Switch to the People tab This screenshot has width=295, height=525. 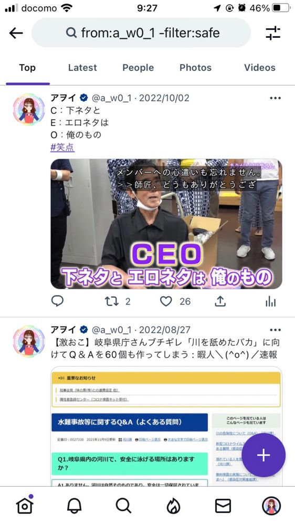pos(138,68)
